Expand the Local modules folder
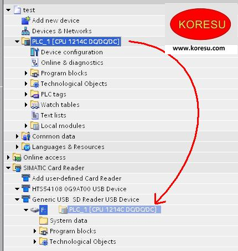Screen dimensions: 238x251 click(26, 126)
